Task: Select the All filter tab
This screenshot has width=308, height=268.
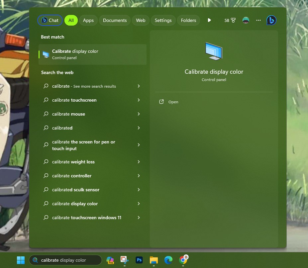Action: click(x=71, y=20)
